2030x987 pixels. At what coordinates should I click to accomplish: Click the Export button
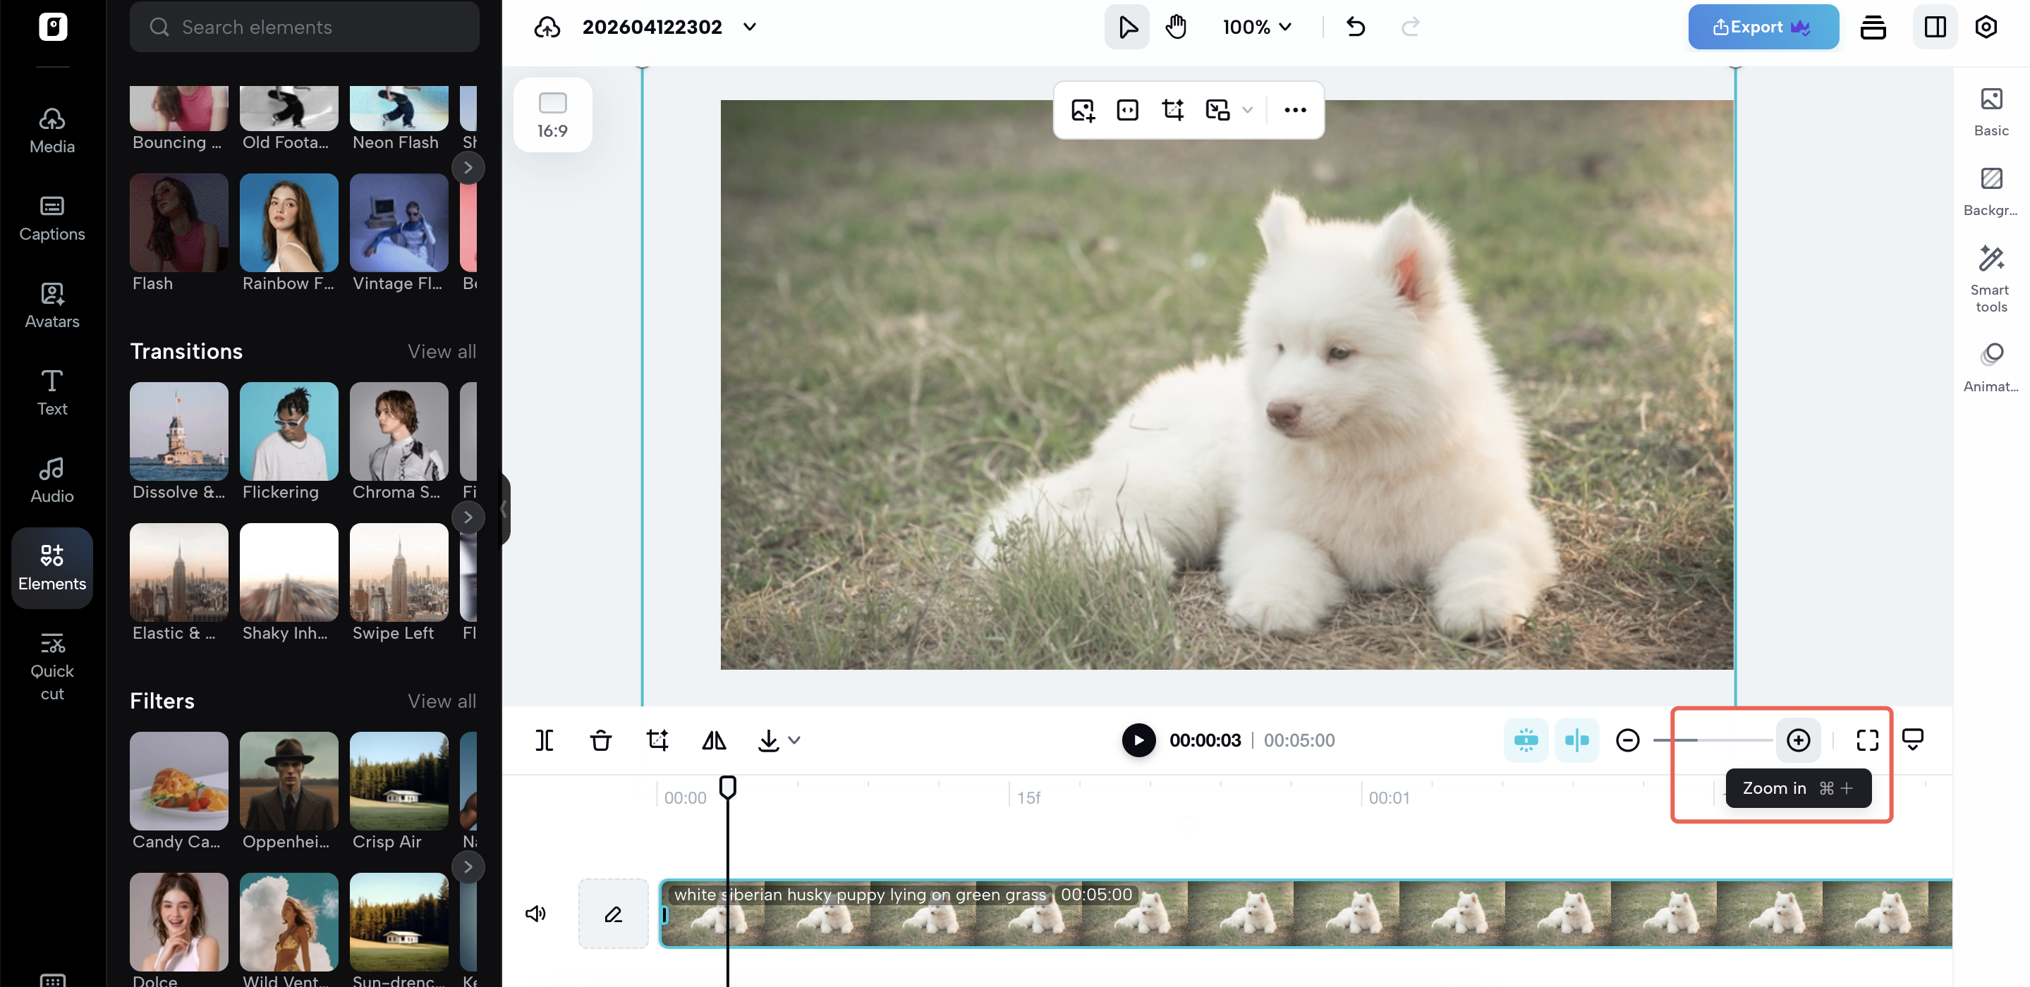[x=1763, y=26]
